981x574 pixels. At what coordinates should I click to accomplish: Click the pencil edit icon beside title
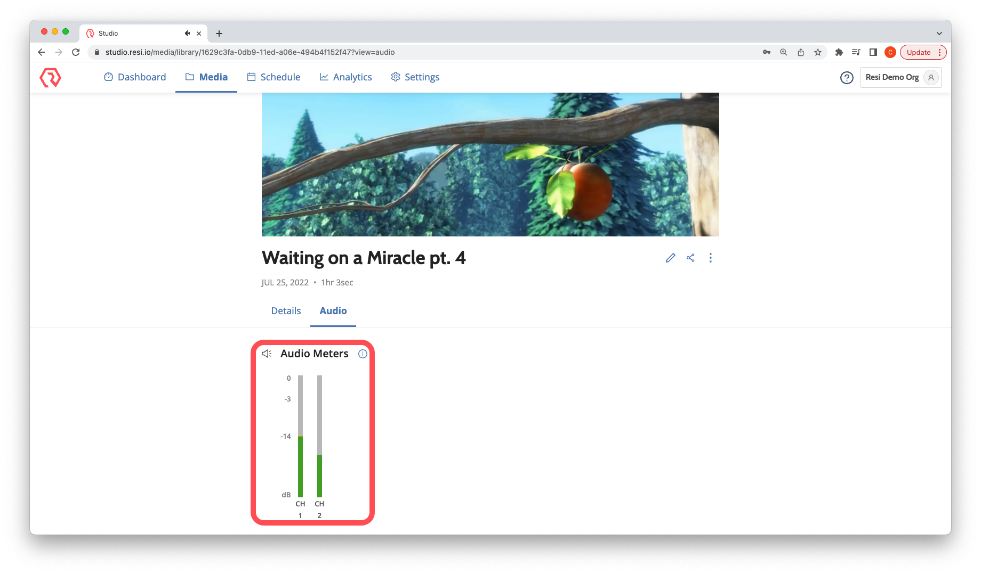pos(670,258)
